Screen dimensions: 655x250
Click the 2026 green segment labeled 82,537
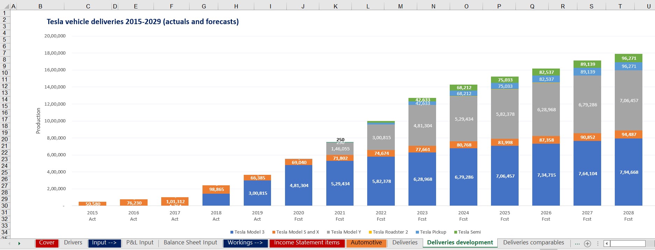point(546,72)
